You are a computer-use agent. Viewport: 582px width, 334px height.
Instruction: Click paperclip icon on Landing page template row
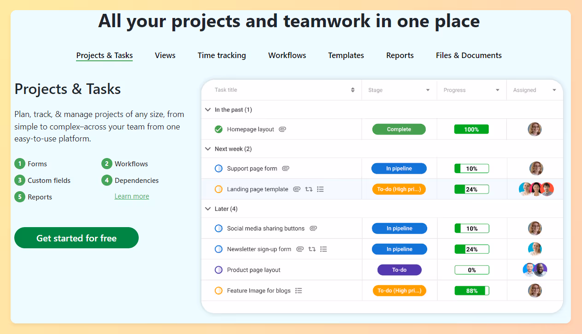pyautogui.click(x=297, y=189)
